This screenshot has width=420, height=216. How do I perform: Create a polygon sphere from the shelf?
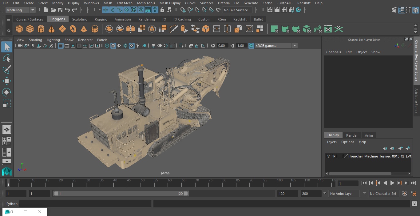coord(19,29)
